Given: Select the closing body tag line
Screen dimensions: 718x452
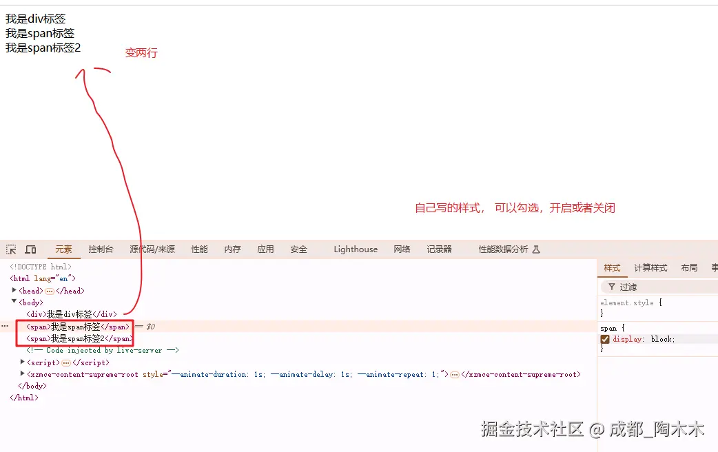Looking at the screenshot, I should (32, 386).
